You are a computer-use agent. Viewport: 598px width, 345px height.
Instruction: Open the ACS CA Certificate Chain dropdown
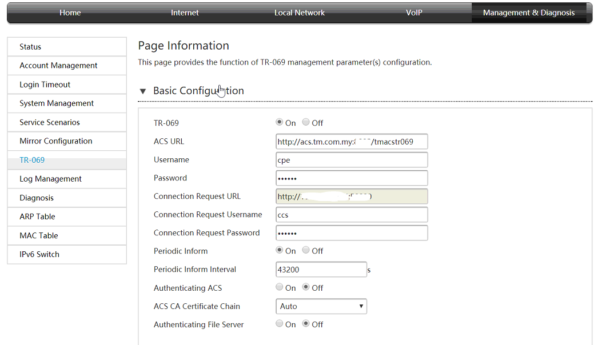coord(321,306)
